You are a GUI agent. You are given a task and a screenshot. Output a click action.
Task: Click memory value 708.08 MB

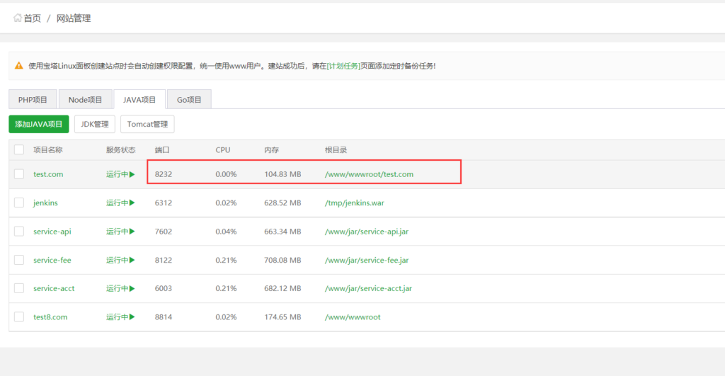[282, 261]
